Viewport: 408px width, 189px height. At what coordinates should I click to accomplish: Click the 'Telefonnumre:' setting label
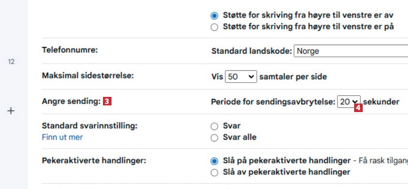[70, 50]
